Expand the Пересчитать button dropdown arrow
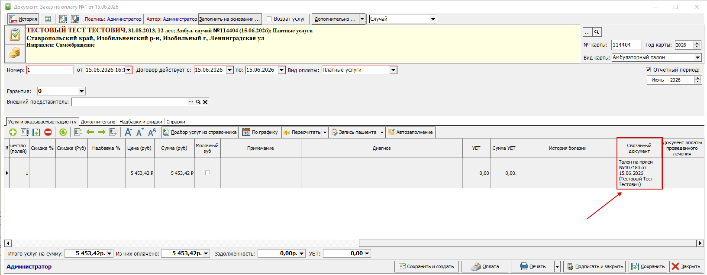The width and height of the screenshot is (707, 275). pos(325,132)
